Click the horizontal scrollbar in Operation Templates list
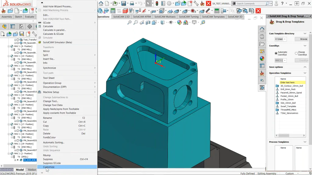The width and height of the screenshot is (312, 175). pos(290,135)
